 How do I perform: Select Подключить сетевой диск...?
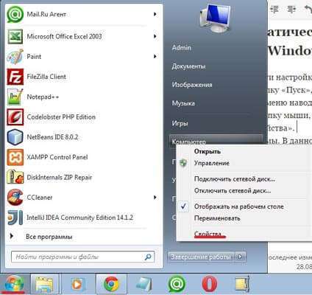(x=235, y=179)
